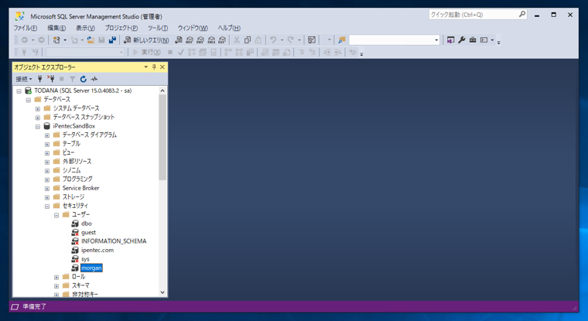
Task: Click the Open File folder icon
Action: pos(91,39)
